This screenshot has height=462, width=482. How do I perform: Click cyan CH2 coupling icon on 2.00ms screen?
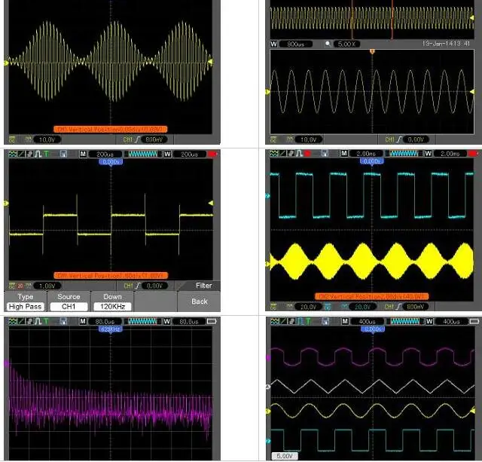click(328, 307)
